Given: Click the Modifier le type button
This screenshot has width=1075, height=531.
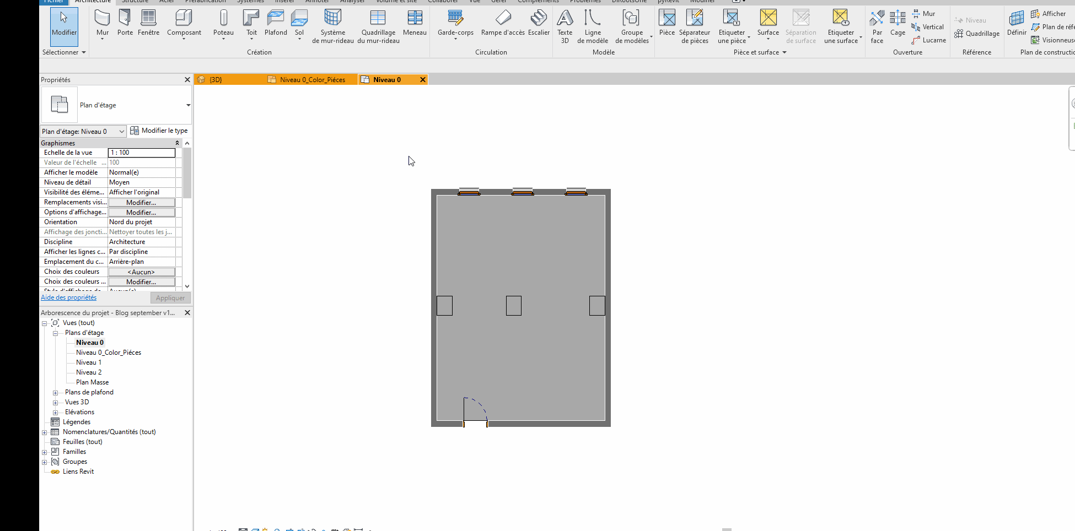Looking at the screenshot, I should click(159, 131).
